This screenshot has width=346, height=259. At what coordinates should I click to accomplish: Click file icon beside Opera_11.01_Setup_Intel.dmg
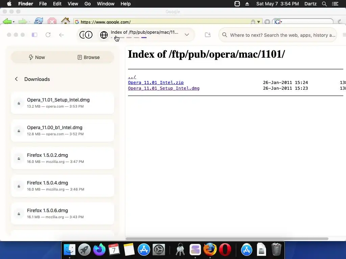[x=19, y=103]
